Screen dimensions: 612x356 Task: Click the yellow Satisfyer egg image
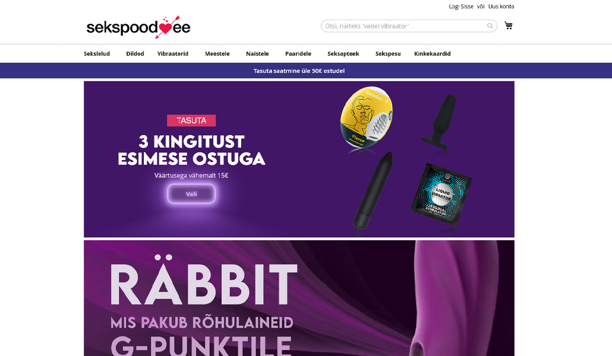coord(366,117)
